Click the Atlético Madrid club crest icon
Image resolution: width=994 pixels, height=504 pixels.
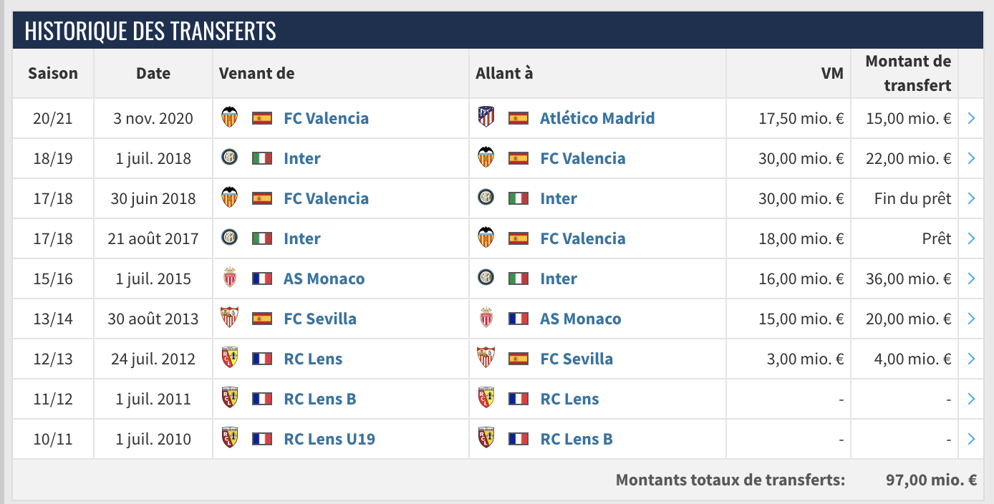point(486,118)
